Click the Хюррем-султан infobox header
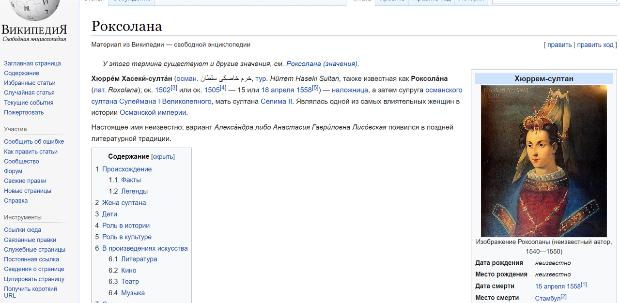The width and height of the screenshot is (620, 303). 543,78
